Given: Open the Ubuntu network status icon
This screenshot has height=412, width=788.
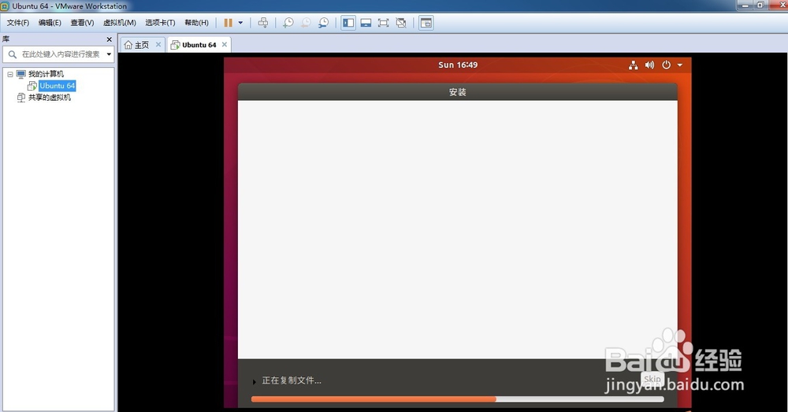Looking at the screenshot, I should coord(634,65).
